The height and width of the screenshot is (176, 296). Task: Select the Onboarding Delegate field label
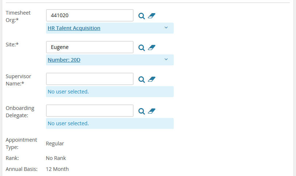(x=20, y=112)
